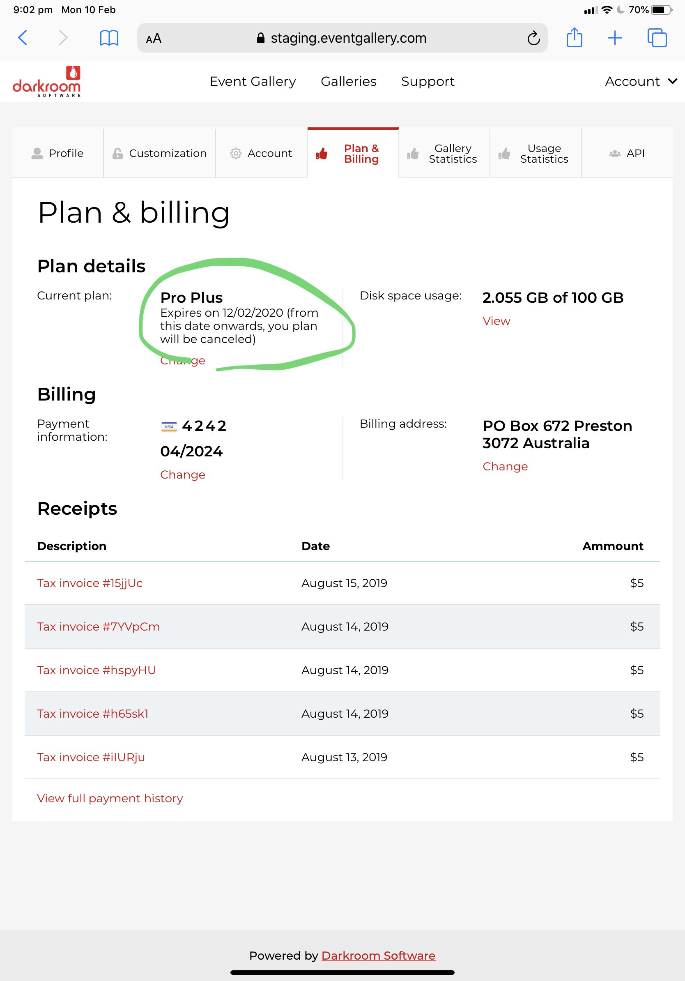
Task: Open the Safari bookmarks book icon
Action: point(109,38)
